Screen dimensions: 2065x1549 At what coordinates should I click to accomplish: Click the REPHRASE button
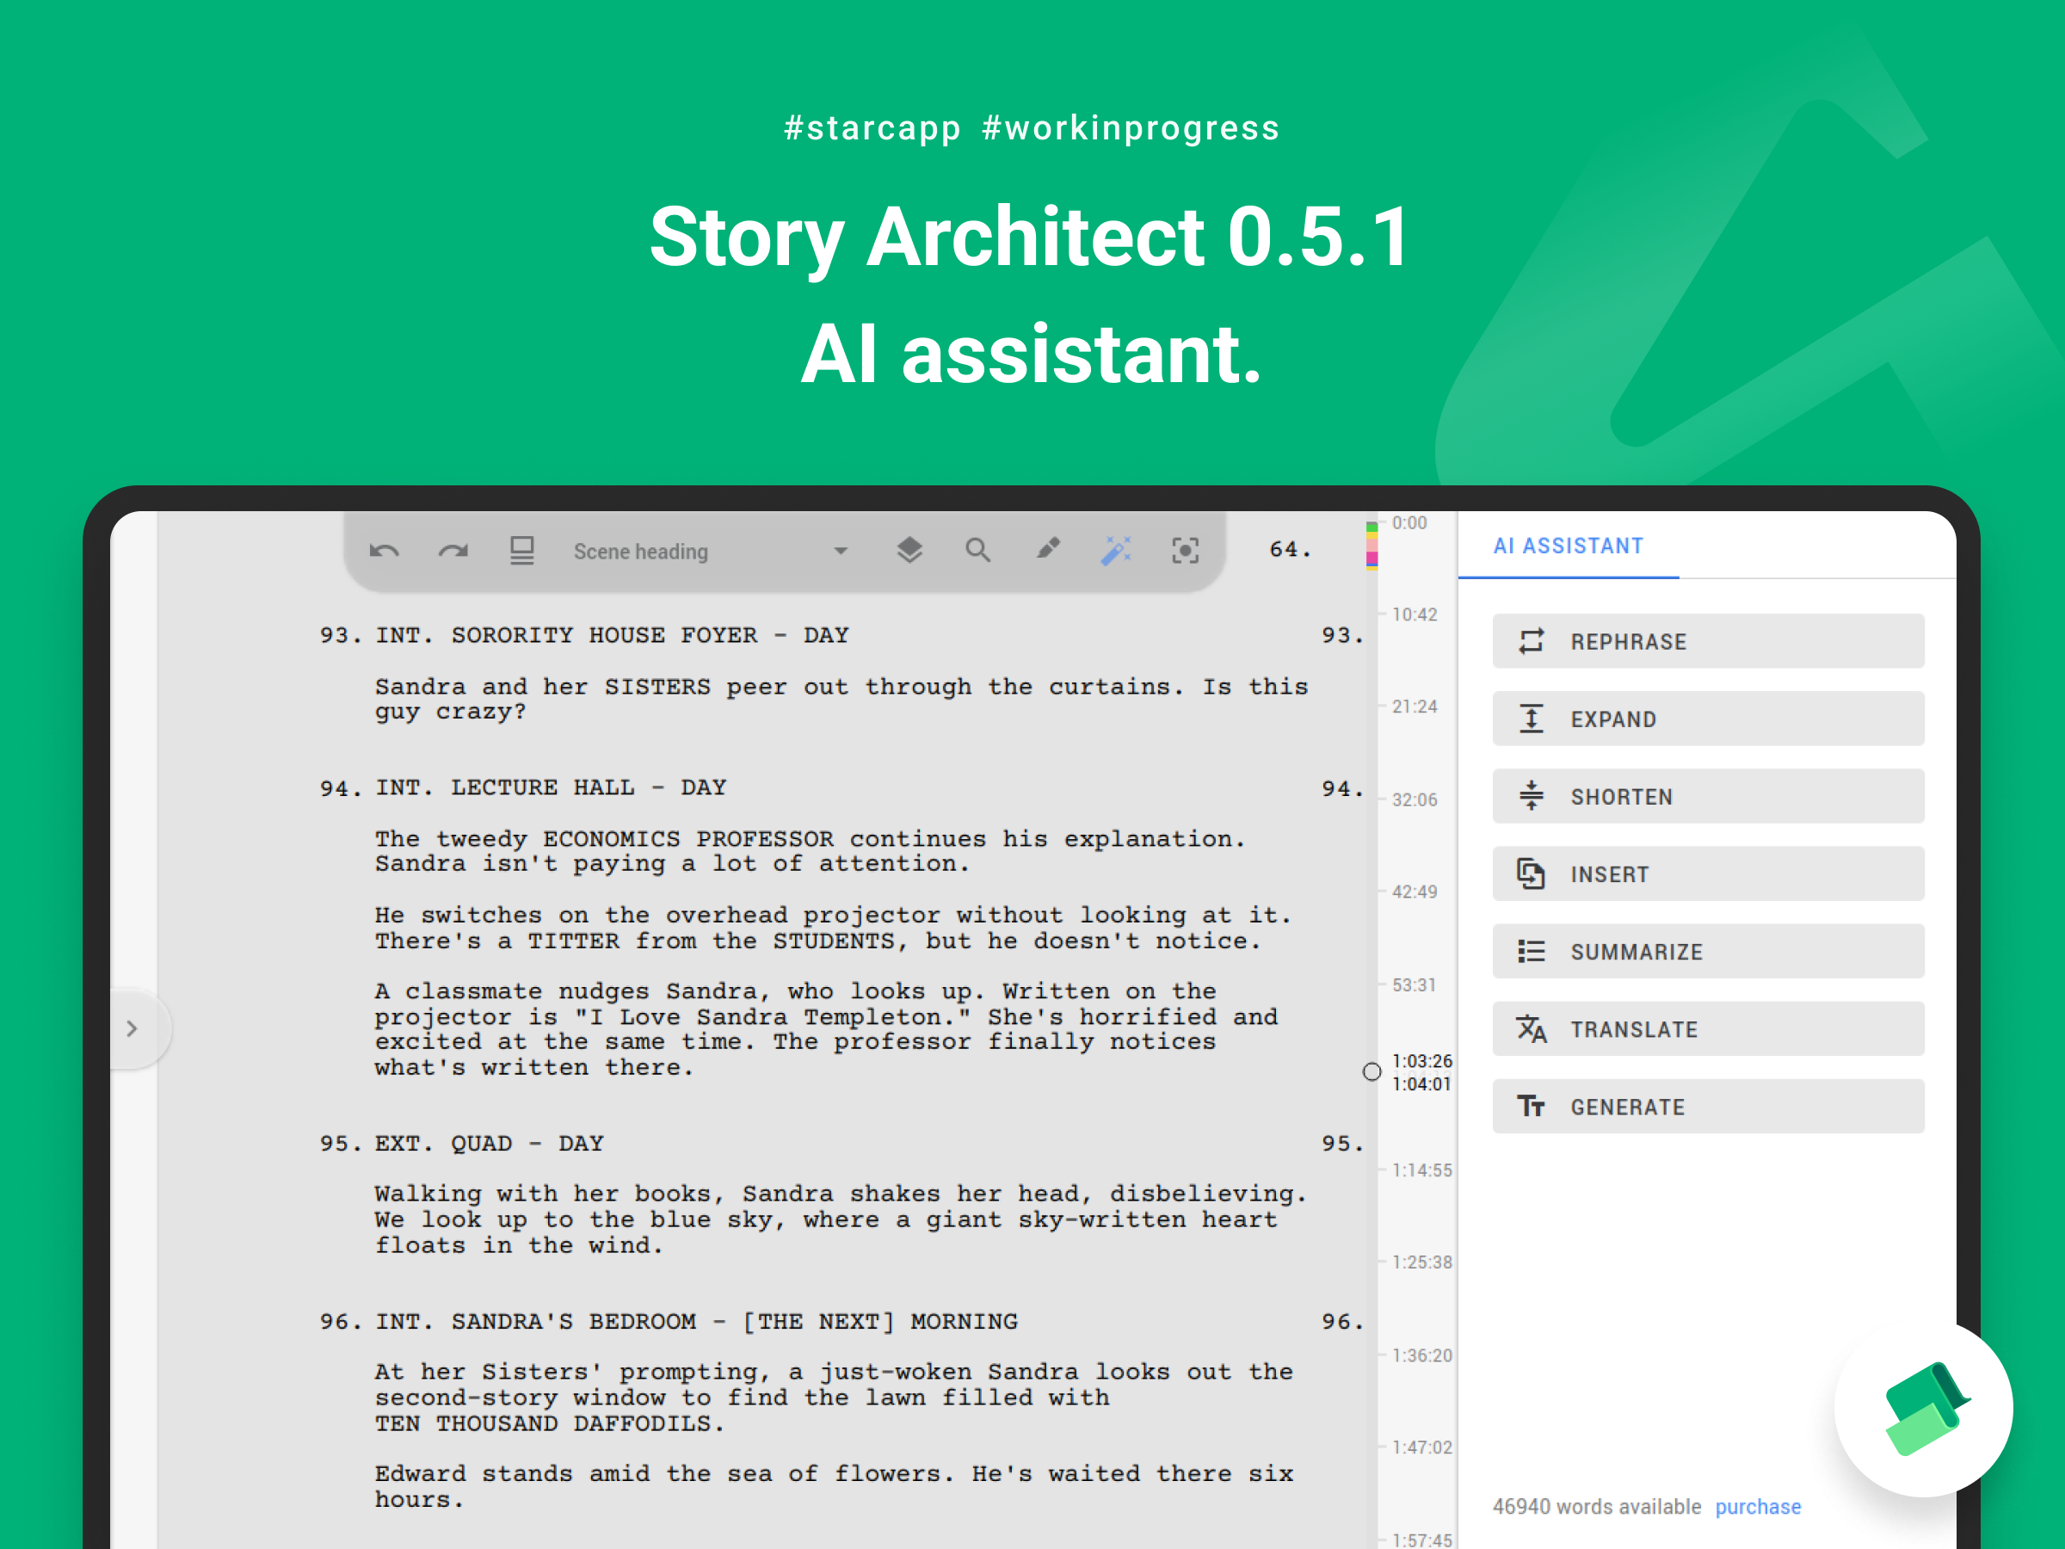point(1709,641)
